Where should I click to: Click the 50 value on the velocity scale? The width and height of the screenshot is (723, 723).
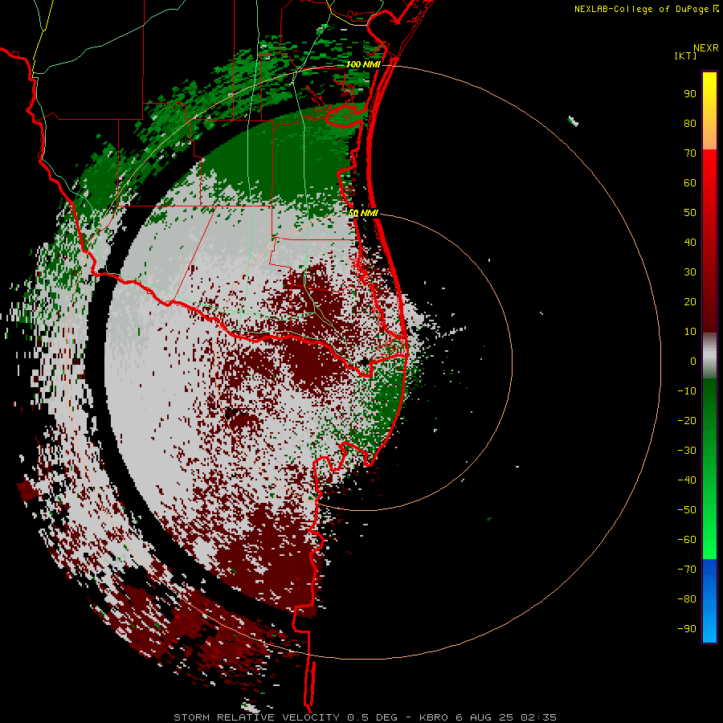[x=690, y=213]
